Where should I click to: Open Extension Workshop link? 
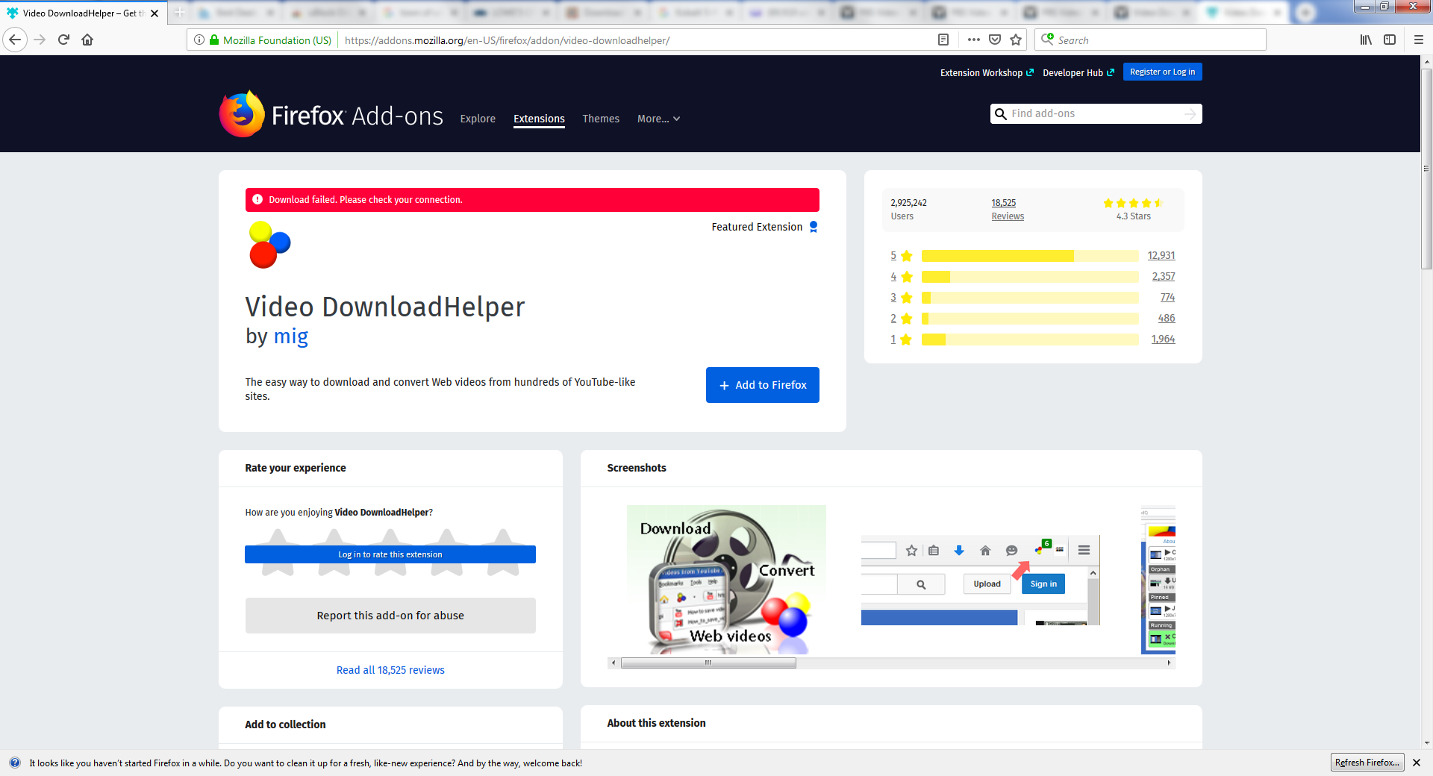987,72
